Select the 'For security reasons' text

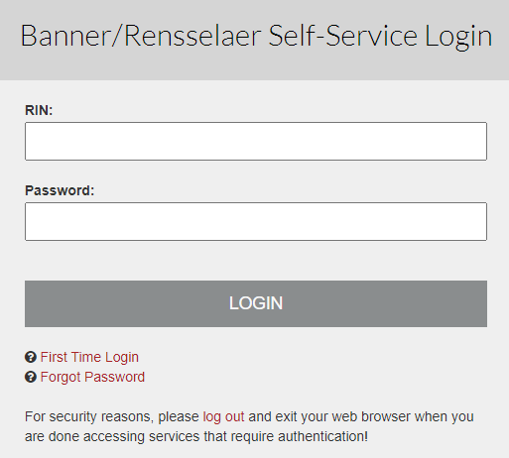click(89, 416)
